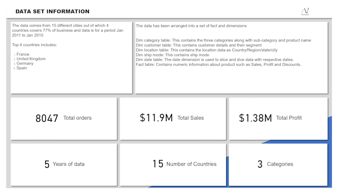Click the 'Dim category table' description line
The width and height of the screenshot is (338, 195).
[x=223, y=40]
